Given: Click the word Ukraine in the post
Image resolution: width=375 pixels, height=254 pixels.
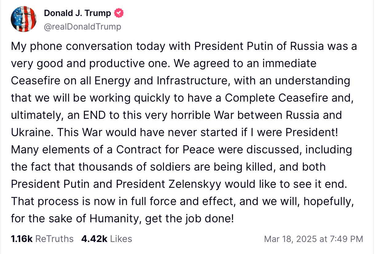Looking at the screenshot, I should (30, 132).
